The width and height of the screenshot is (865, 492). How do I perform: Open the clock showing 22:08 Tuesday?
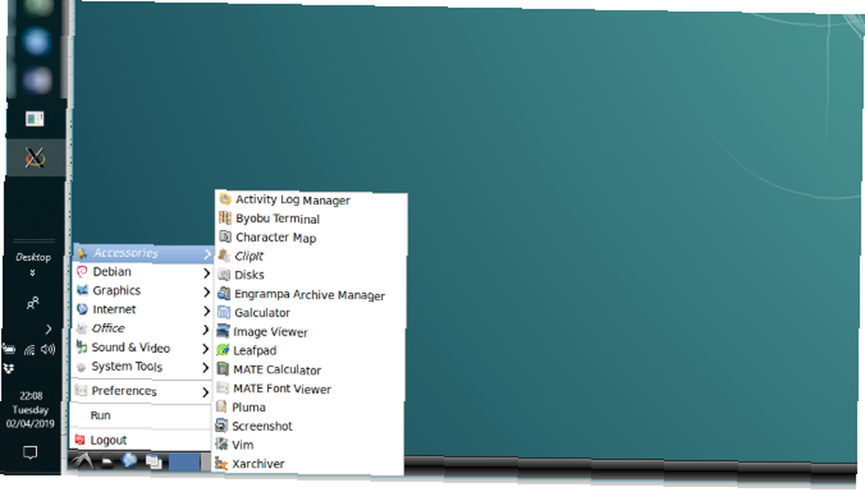click(x=31, y=409)
